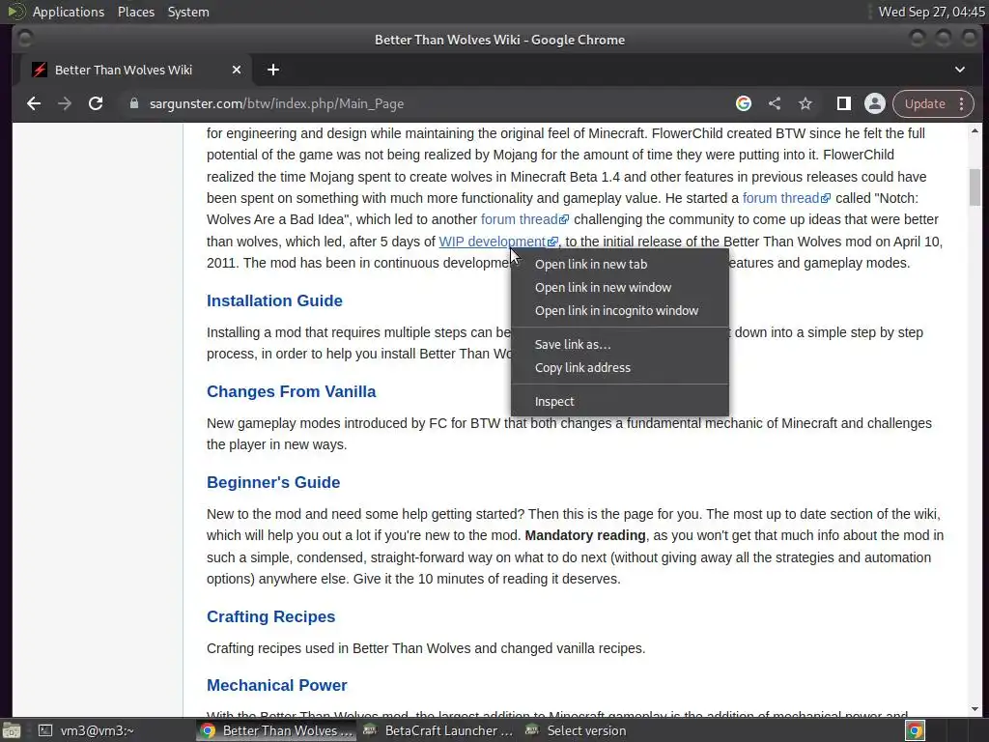Switch to BetaCraft Launcher taskbar window
This screenshot has height=742, width=989.
click(x=438, y=730)
